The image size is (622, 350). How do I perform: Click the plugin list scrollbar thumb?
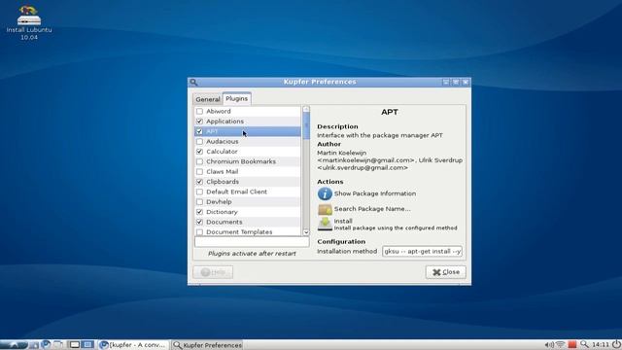coord(306,126)
